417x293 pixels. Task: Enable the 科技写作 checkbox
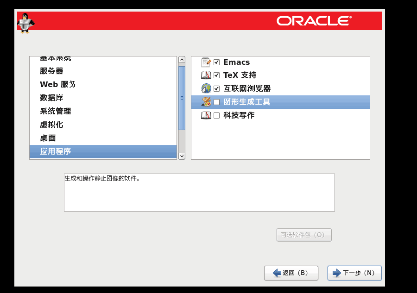(x=216, y=116)
